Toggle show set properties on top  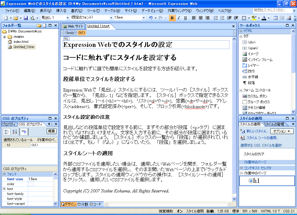click(24, 132)
